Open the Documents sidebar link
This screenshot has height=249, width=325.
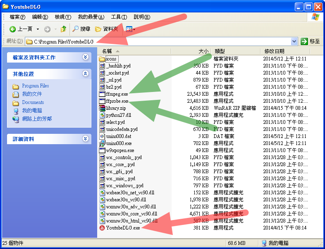coord(33,102)
